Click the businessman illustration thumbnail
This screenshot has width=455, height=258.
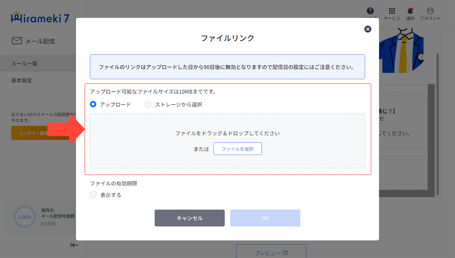401,51
